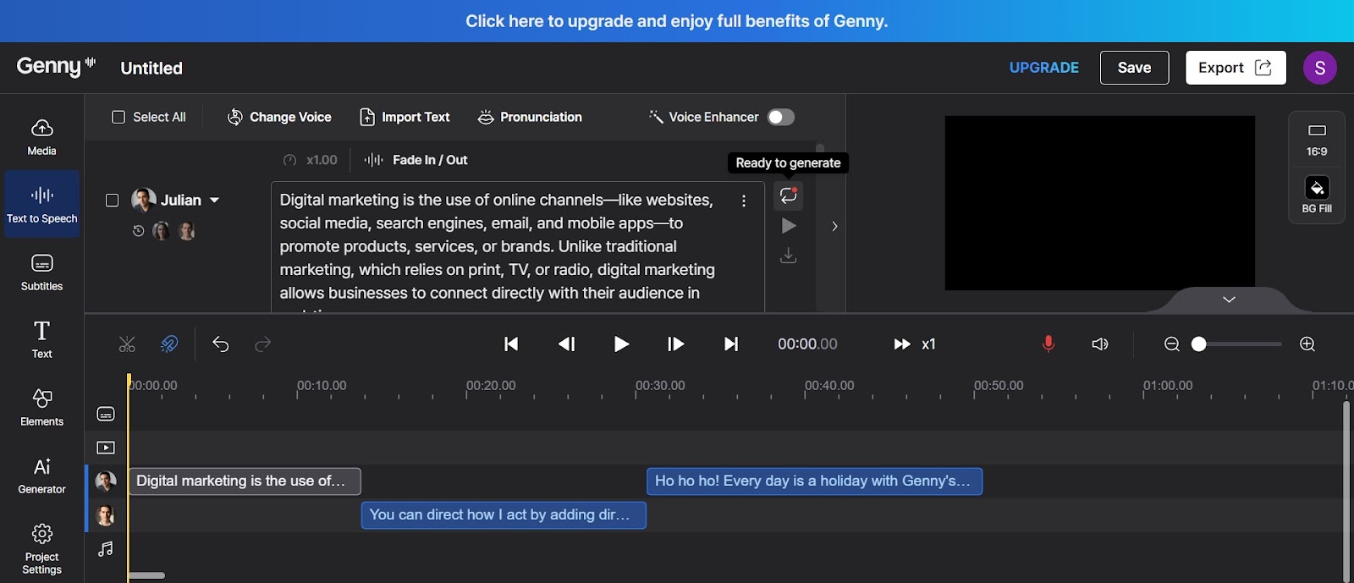Adjust the x1.00 speech speed control
Viewport: 1354px width, 583px height.
tap(310, 160)
